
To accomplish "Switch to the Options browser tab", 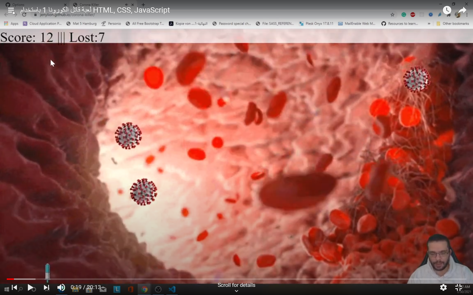I will [18, 5].
